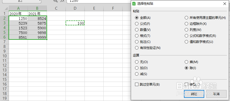The height and width of the screenshot is (101, 230).
Task: Click cell with value 9898
Action: (37, 32)
